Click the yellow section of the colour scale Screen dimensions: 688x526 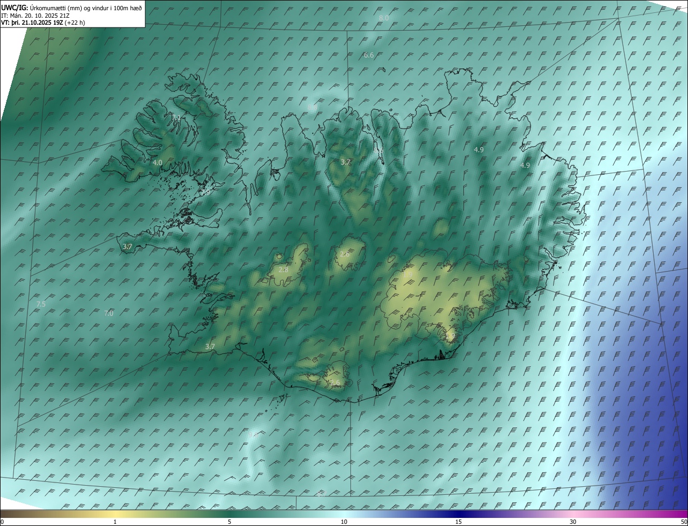pyautogui.click(x=116, y=514)
